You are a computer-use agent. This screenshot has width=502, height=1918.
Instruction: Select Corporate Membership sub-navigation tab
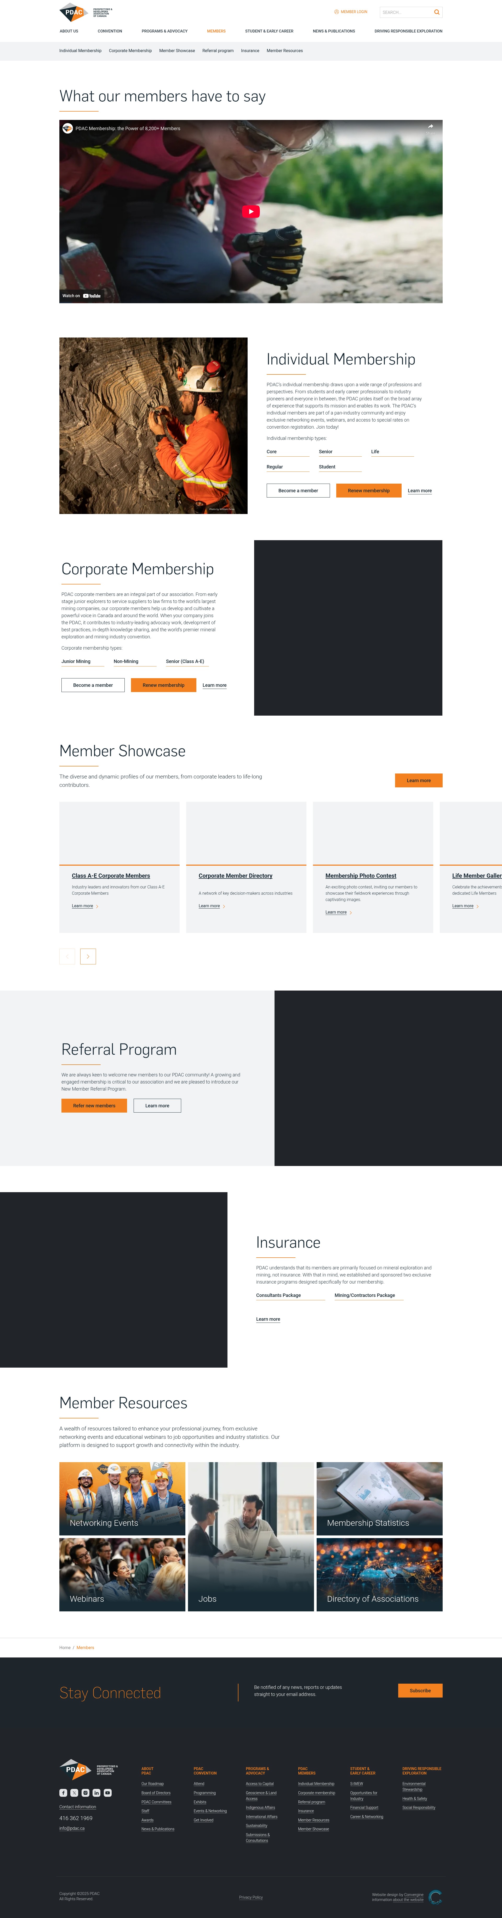point(130,51)
